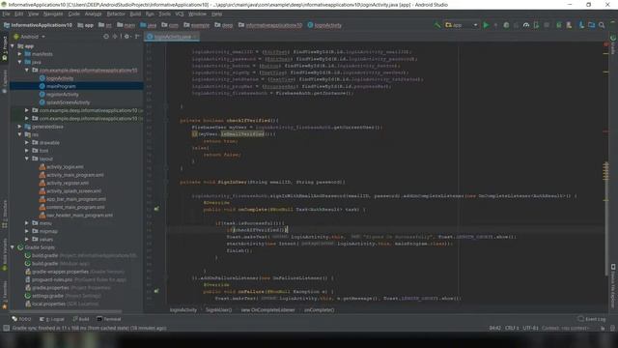Image resolution: width=618 pixels, height=348 pixels.
Task: Click the Sync Project with Gradle icon
Action: point(559,25)
